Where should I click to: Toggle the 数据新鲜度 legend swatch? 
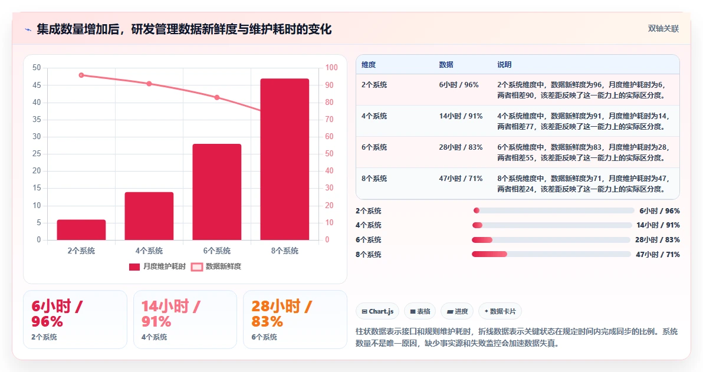pyautogui.click(x=197, y=266)
